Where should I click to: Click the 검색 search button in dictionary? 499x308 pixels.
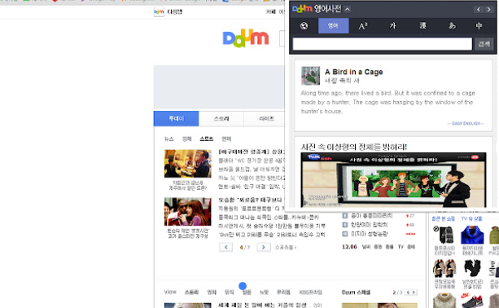[x=484, y=44]
